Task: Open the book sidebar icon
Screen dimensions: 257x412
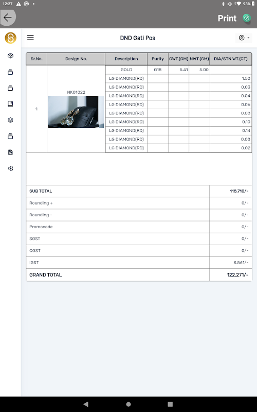Action: [10, 104]
